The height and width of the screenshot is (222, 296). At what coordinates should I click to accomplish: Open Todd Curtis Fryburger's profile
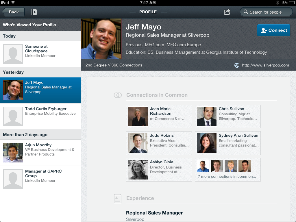[40, 116]
